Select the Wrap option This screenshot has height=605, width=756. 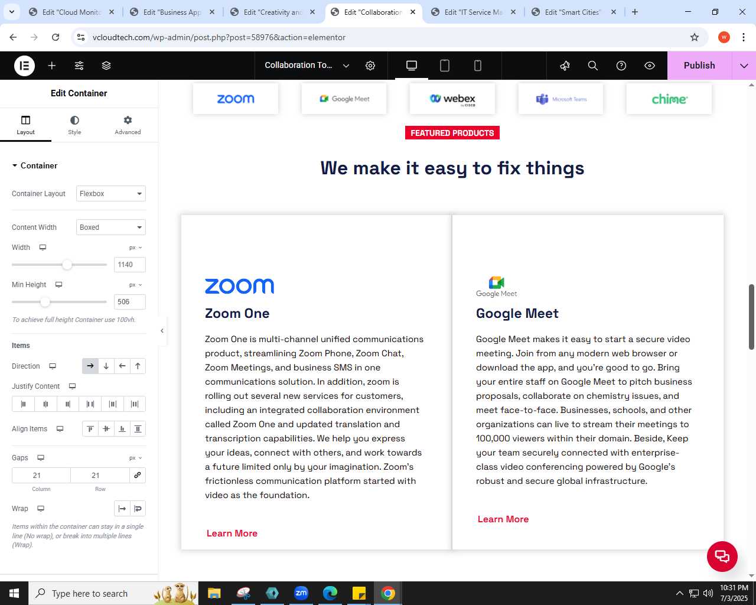pos(138,509)
